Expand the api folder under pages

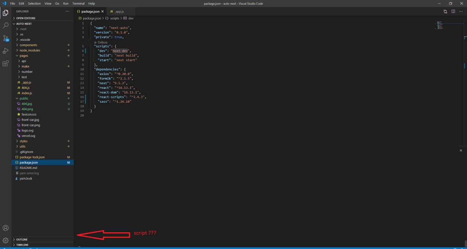pyautogui.click(x=43, y=61)
